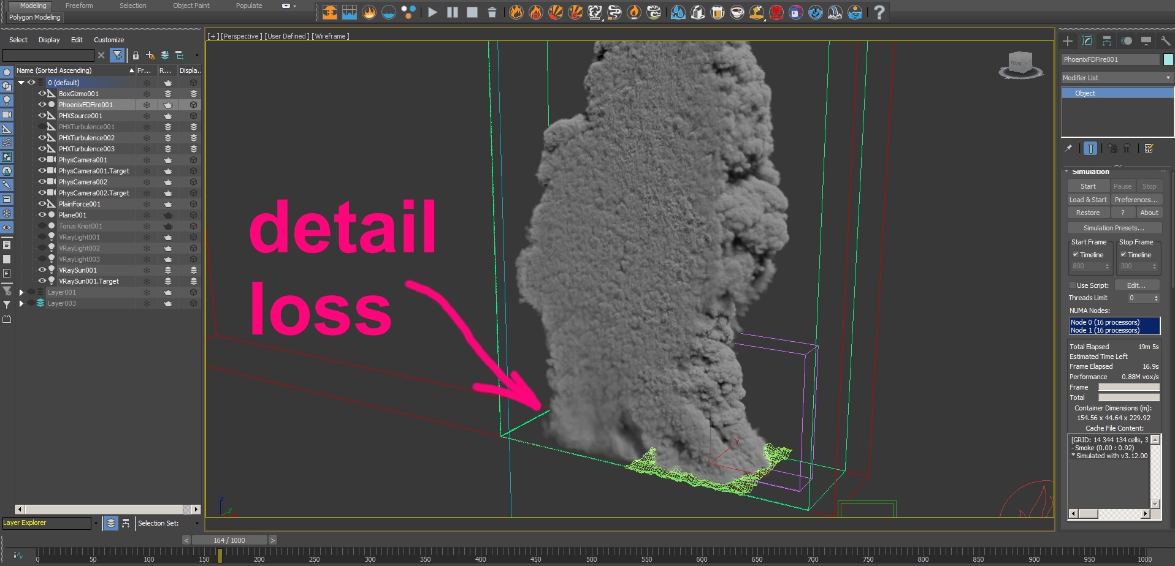Toggle geometry filter icon in explorer sidebar
Viewport: 1175px width, 566px height.
point(7,72)
